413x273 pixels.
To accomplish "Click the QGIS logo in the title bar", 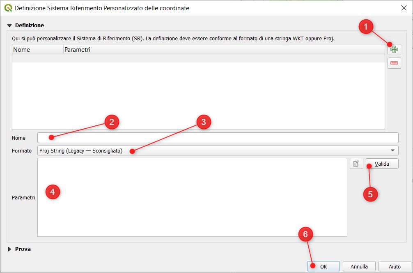I will (8, 8).
